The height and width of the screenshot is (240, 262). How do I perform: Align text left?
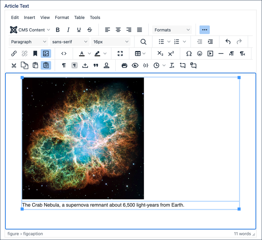[x=108, y=30]
